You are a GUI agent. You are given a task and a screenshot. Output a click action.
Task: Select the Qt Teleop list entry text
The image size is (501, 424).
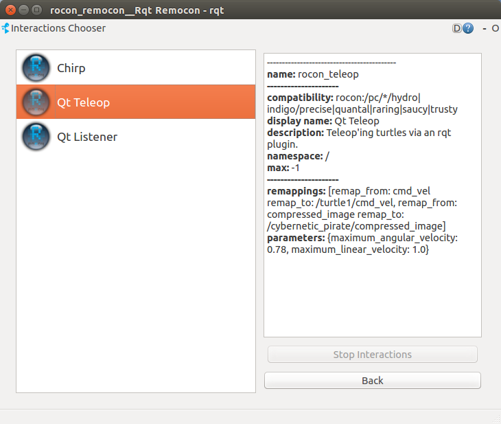[x=83, y=102]
